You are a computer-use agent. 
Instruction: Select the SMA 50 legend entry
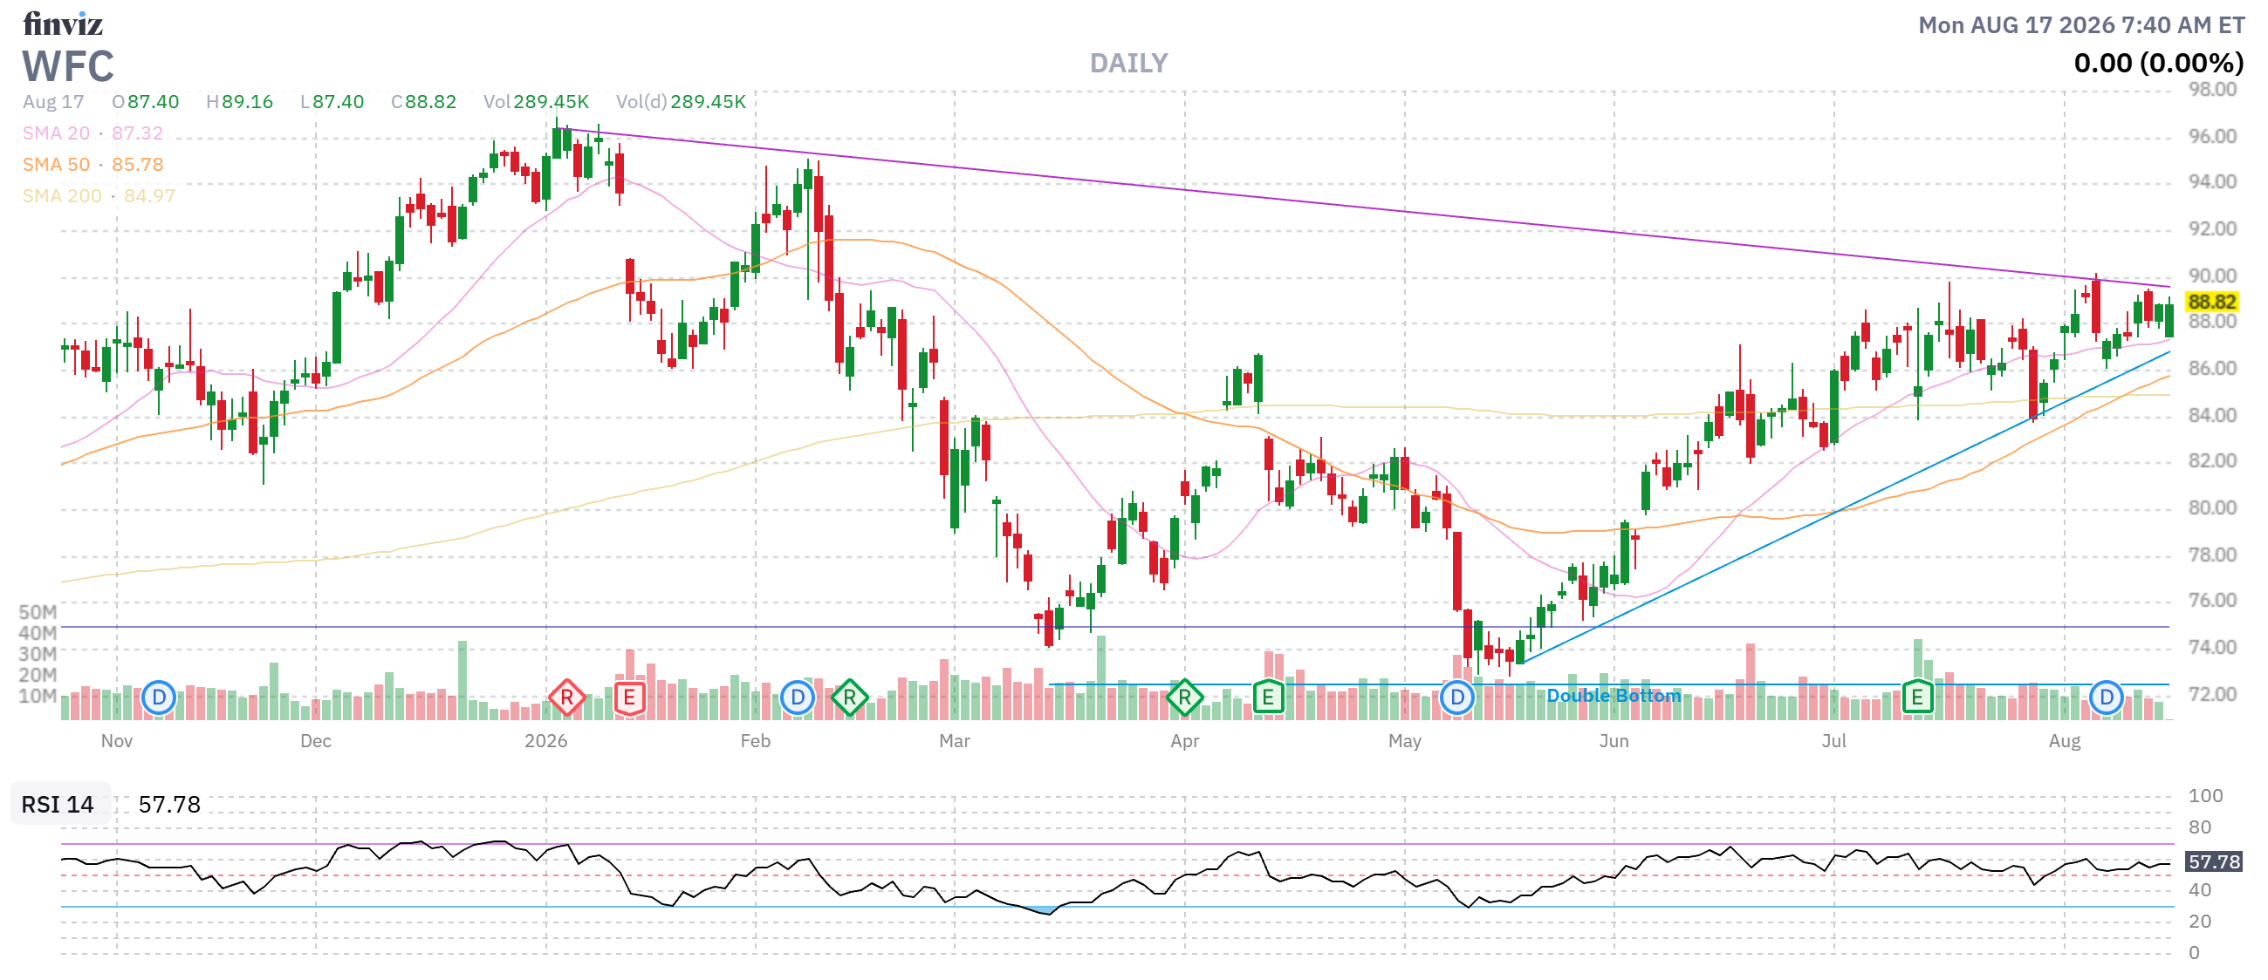93,165
